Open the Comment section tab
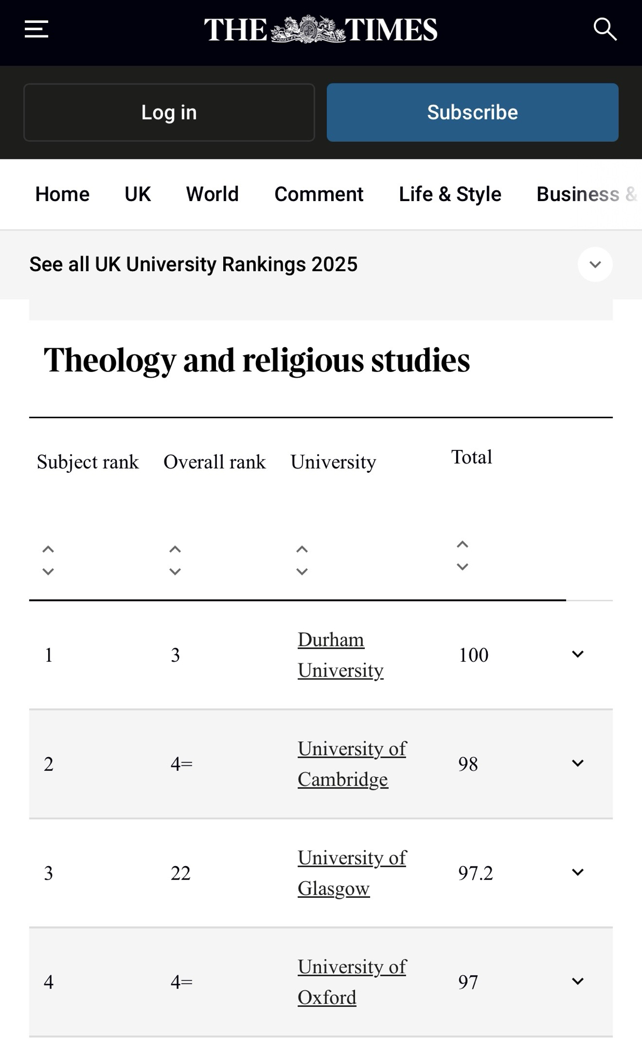This screenshot has height=1039, width=642. (319, 194)
